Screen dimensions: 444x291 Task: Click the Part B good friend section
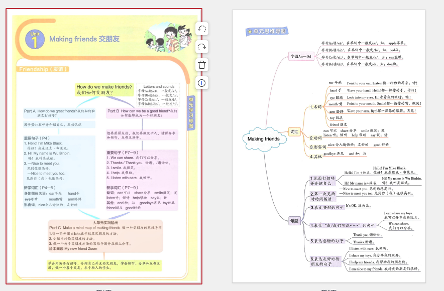[x=142, y=113]
